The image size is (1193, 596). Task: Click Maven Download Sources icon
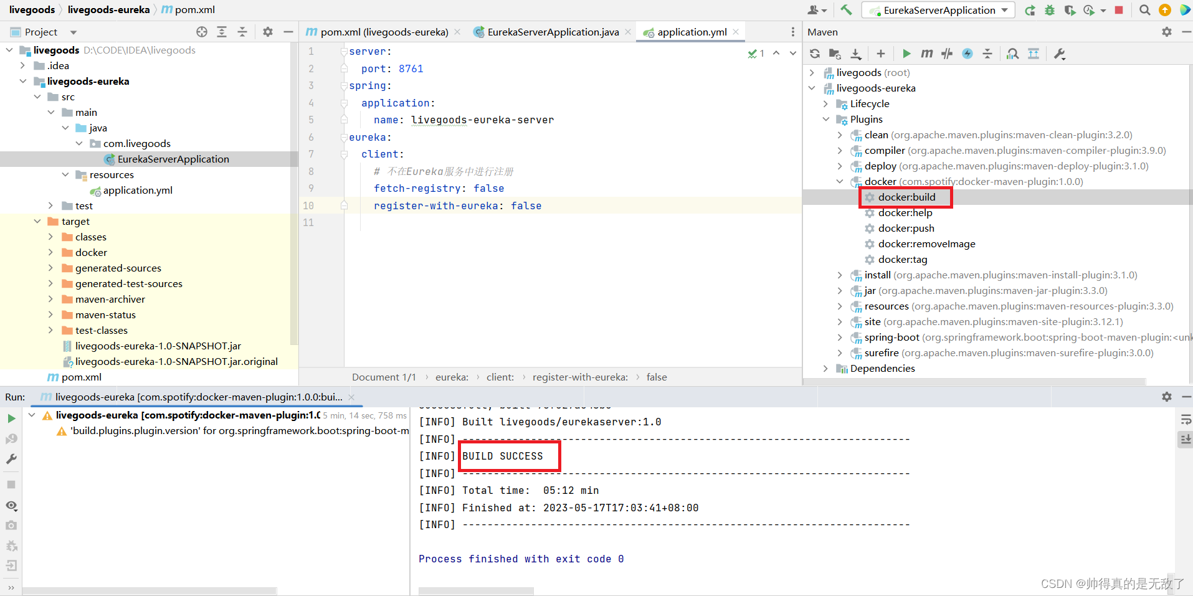856,54
